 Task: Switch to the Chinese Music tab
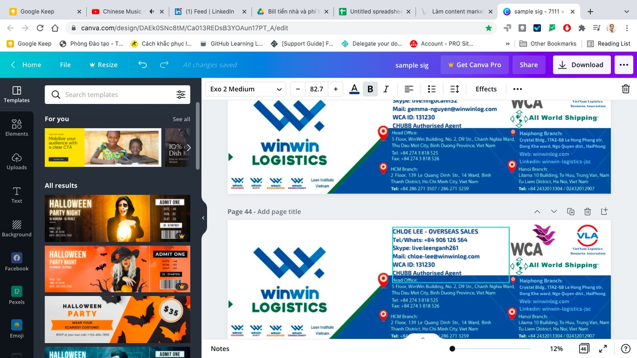pos(127,12)
